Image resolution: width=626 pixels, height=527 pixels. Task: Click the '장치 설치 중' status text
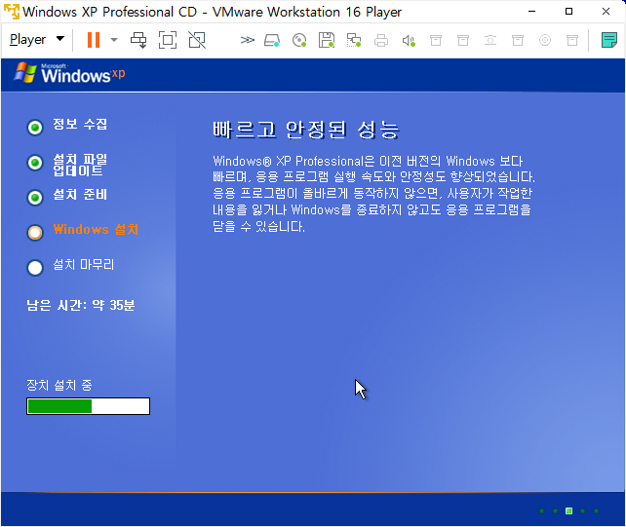point(59,385)
